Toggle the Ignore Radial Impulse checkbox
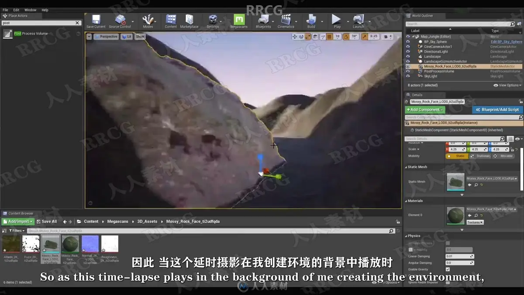 (448, 283)
